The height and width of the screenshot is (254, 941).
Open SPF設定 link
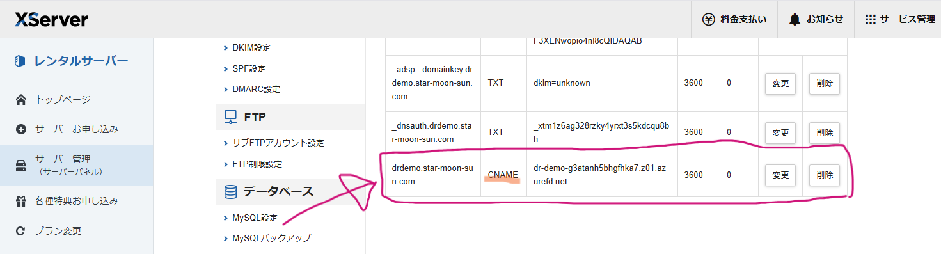click(x=249, y=68)
